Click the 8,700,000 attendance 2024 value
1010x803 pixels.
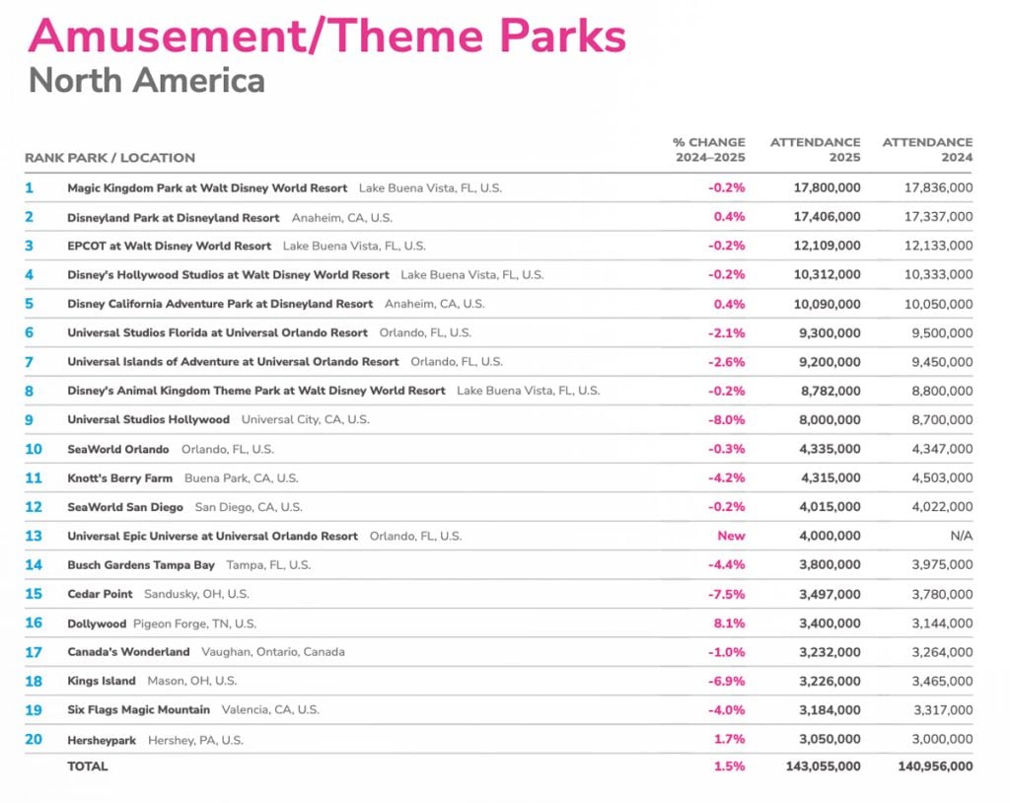pyautogui.click(x=942, y=420)
